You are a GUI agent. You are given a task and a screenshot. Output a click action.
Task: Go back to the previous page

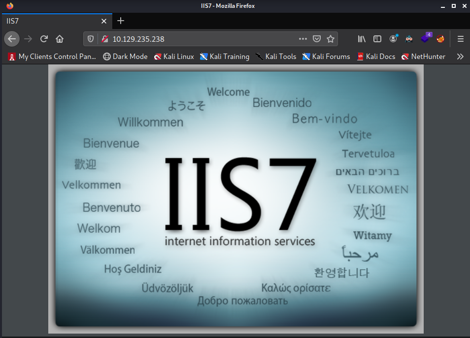[12, 39]
